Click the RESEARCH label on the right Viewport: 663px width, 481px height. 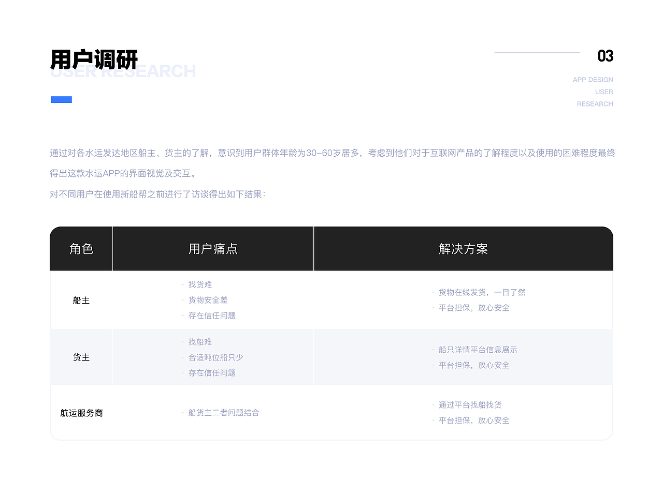pos(595,103)
